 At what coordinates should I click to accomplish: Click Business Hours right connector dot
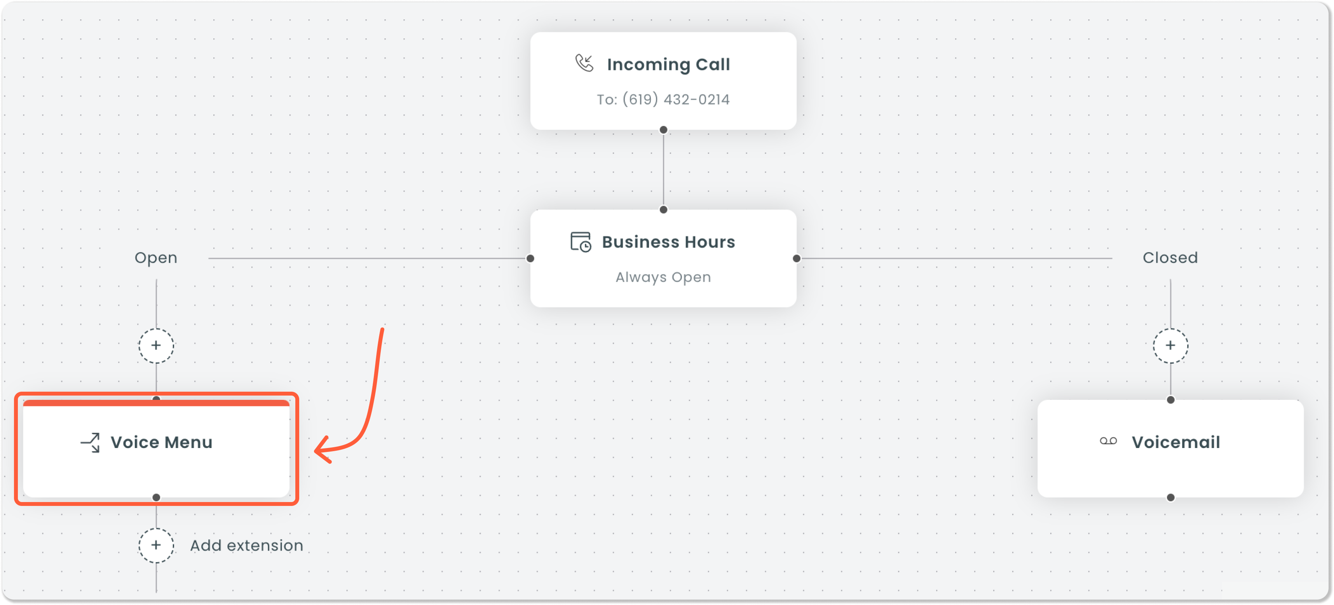[x=797, y=258]
